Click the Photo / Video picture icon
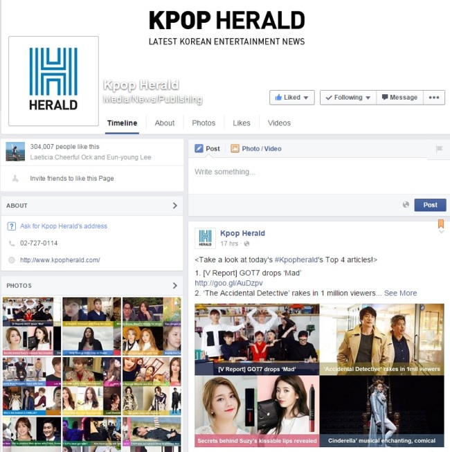The width and height of the screenshot is (450, 452). [235, 148]
